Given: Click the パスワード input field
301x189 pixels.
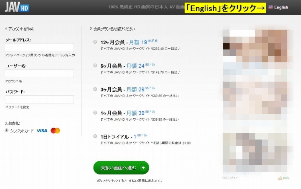Looking at the screenshot, I should click(39, 100).
